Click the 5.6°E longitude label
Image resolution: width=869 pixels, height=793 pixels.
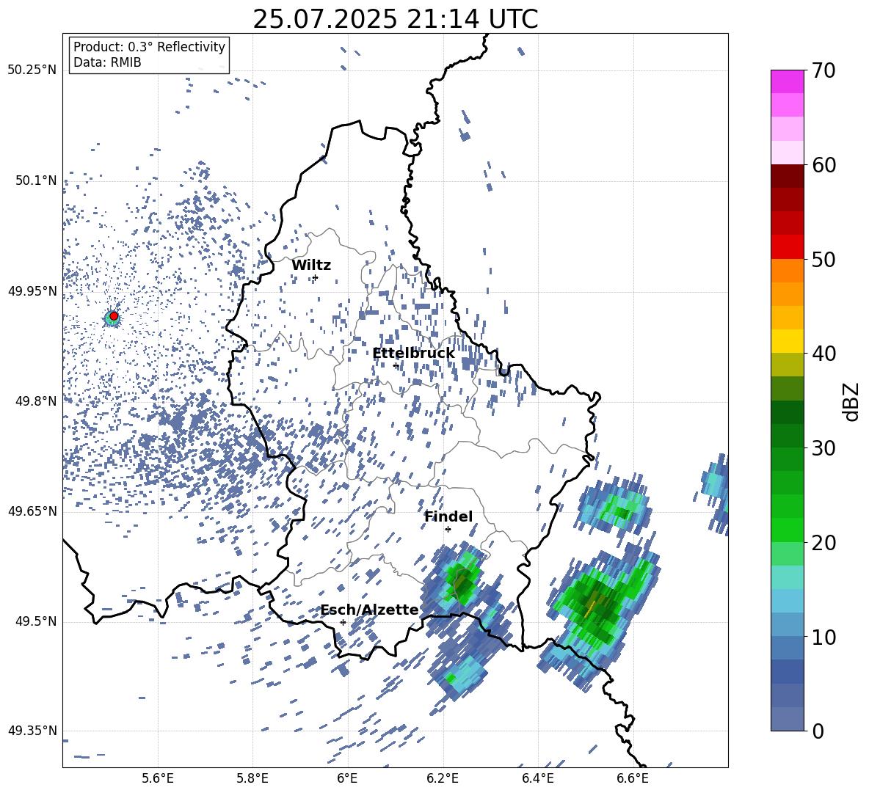coord(157,778)
